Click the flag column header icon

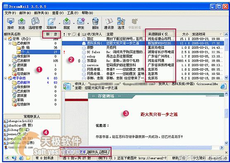tap(69, 34)
